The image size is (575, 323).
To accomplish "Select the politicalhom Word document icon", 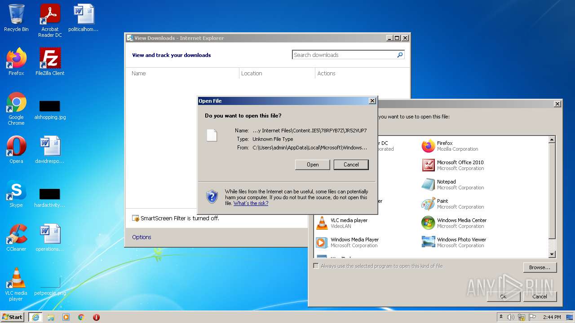I will point(84,18).
